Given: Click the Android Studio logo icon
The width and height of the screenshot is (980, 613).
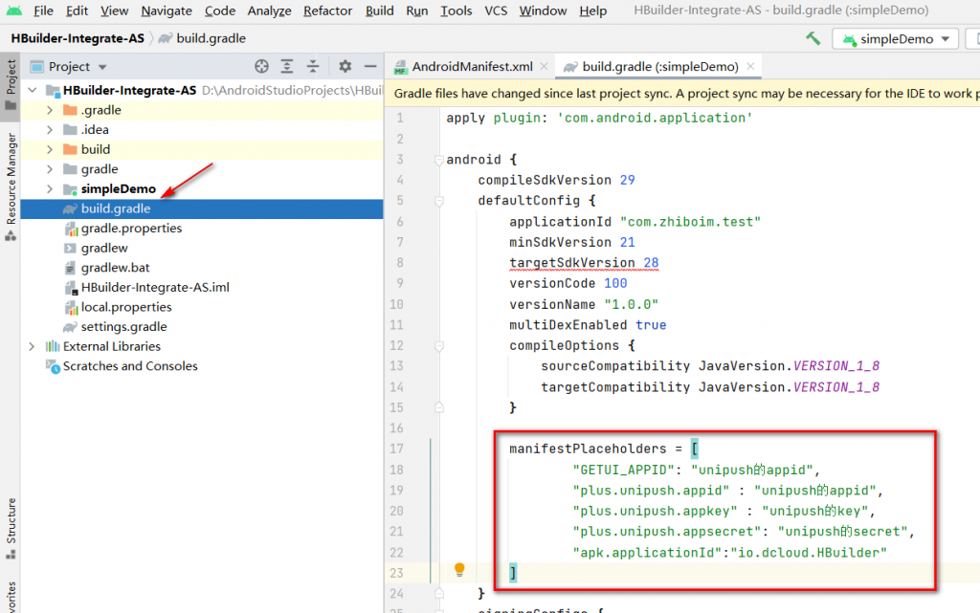Looking at the screenshot, I should 13,11.
